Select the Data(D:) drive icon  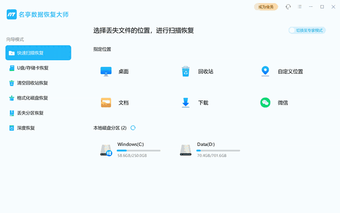[x=186, y=150]
